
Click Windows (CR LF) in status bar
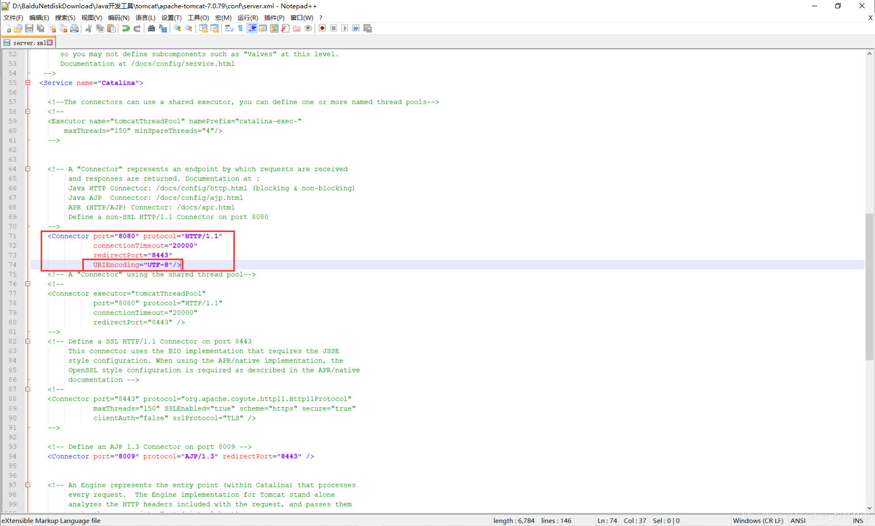click(x=758, y=521)
